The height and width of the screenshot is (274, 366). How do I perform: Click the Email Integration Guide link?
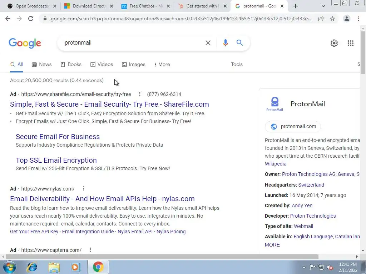click(88, 232)
